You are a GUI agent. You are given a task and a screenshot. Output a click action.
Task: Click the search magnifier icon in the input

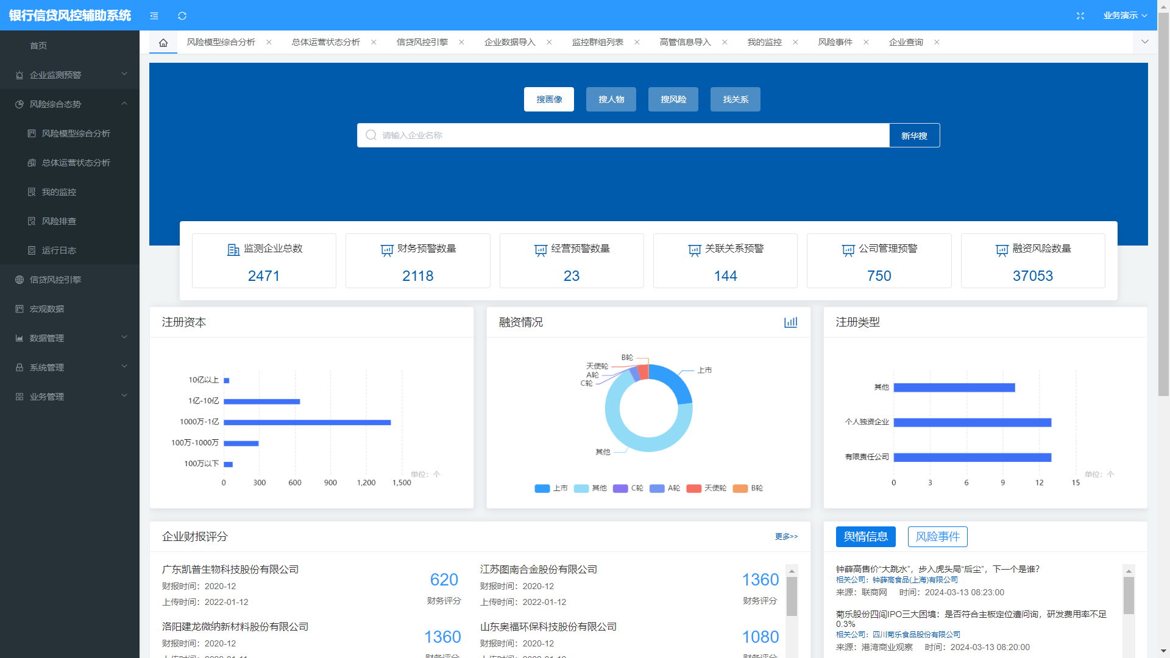click(x=371, y=135)
